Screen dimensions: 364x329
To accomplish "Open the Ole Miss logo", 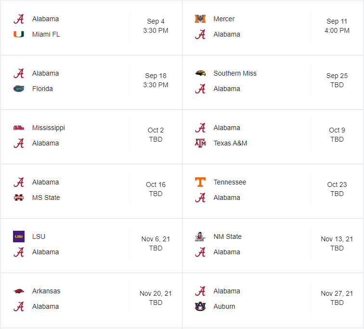I will point(19,128).
